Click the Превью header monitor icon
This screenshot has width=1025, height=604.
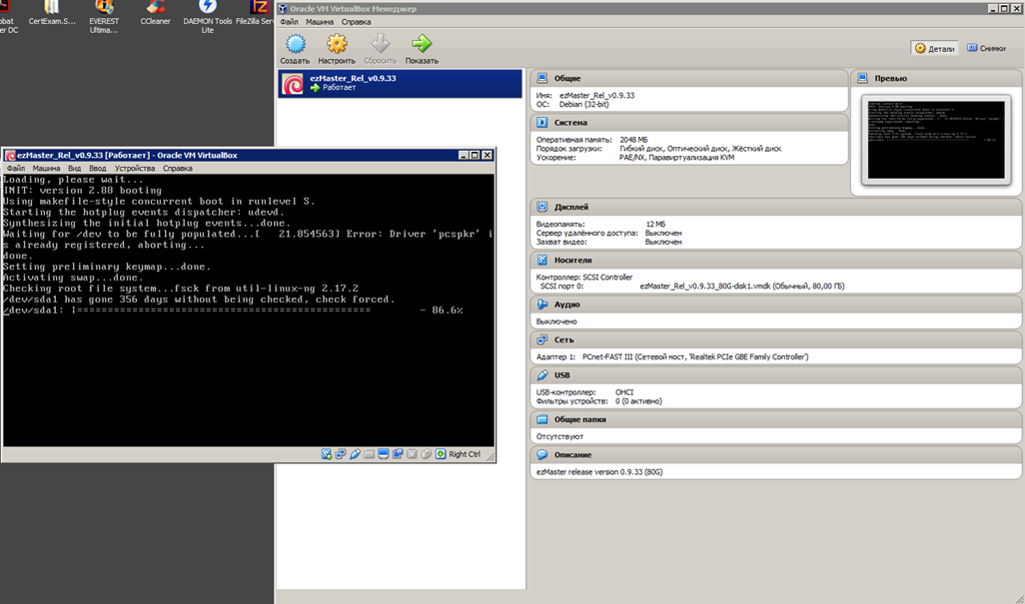click(862, 78)
